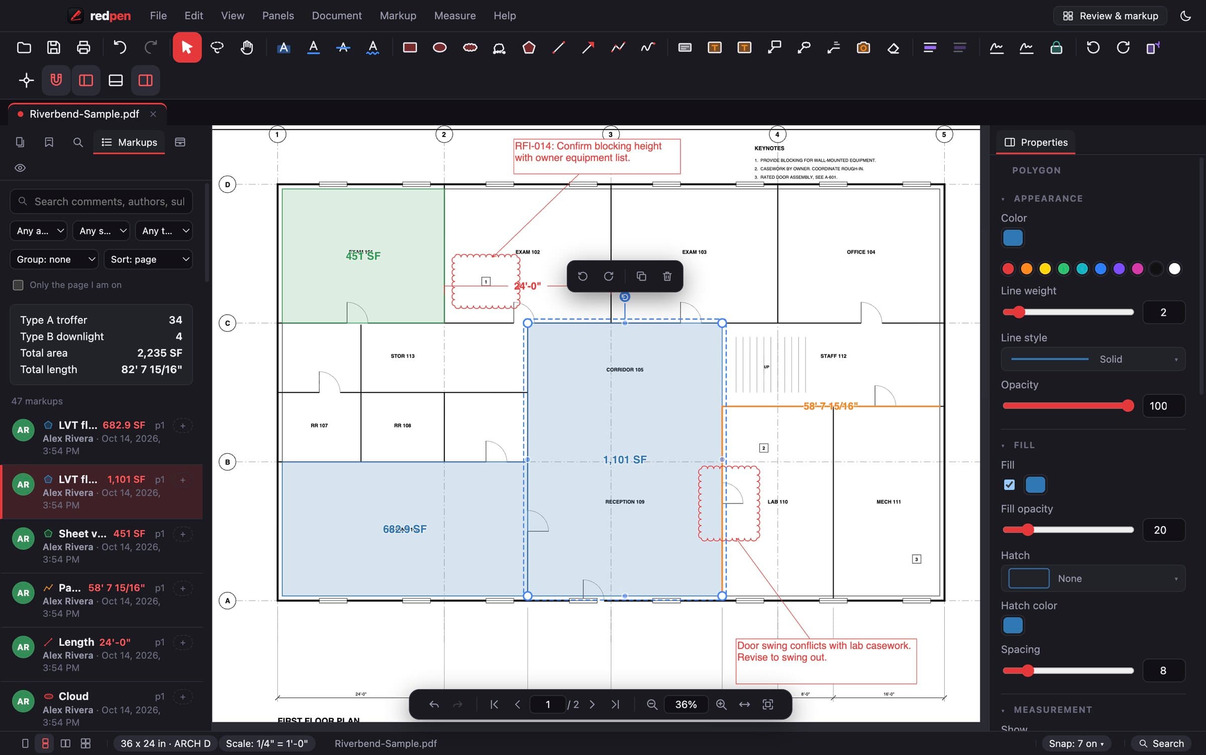
Task: Click the 'Review & markup' workspace button
Action: pyautogui.click(x=1110, y=16)
